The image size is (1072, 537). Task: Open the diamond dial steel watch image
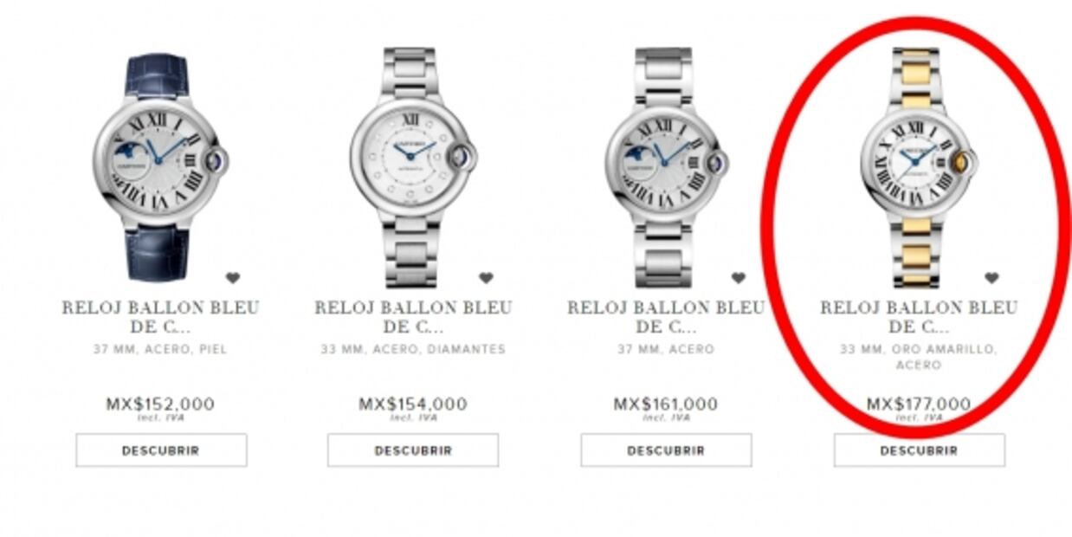412,166
